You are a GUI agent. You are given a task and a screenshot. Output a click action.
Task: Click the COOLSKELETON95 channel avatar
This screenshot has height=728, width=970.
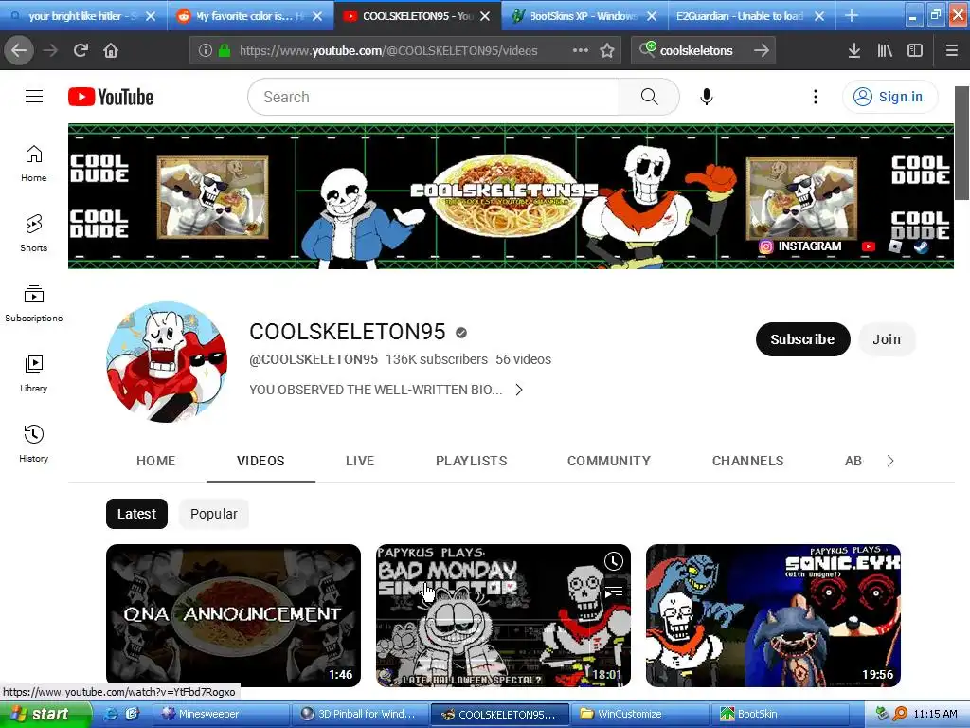[167, 362]
